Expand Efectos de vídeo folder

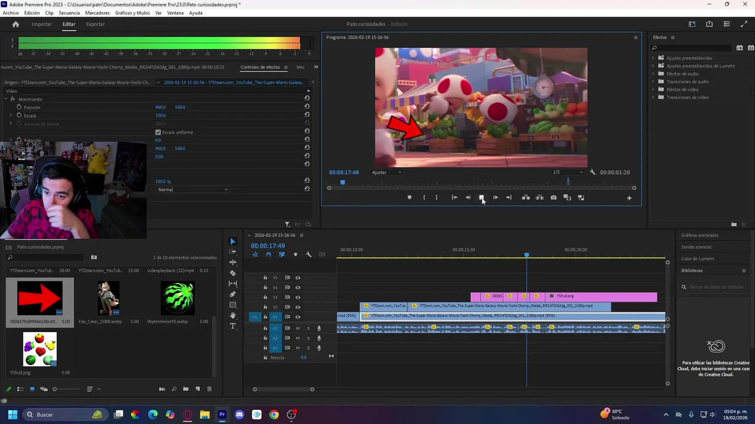coord(654,90)
